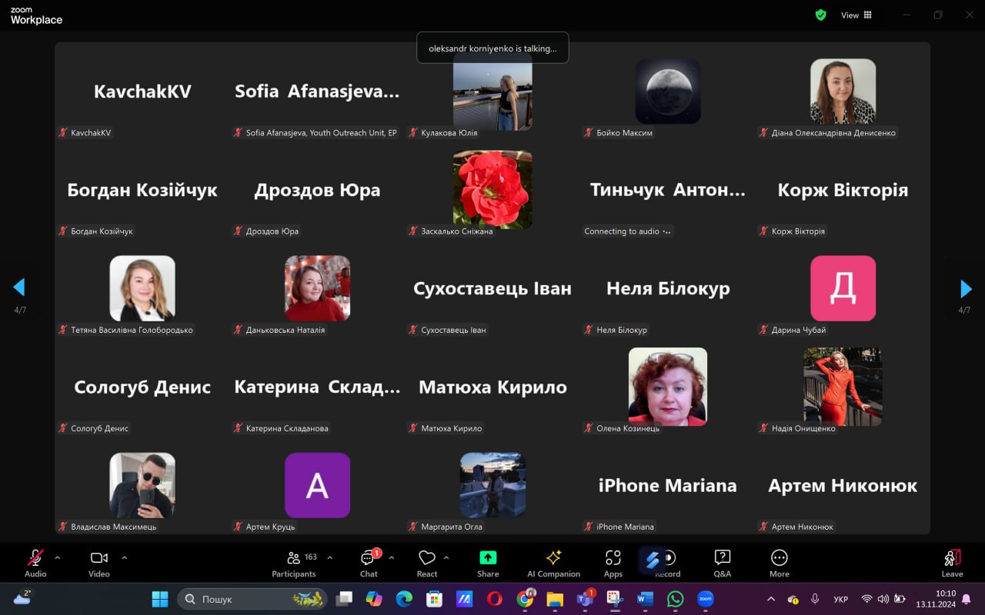Open the View layout menu
Viewport: 985px width, 615px height.
(856, 15)
